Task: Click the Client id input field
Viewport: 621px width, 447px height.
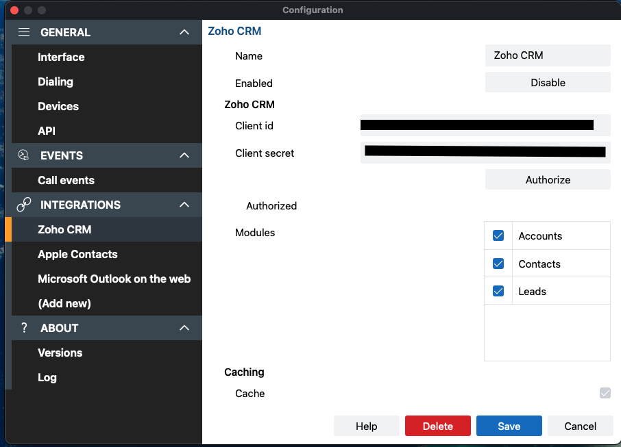Action: coord(485,125)
